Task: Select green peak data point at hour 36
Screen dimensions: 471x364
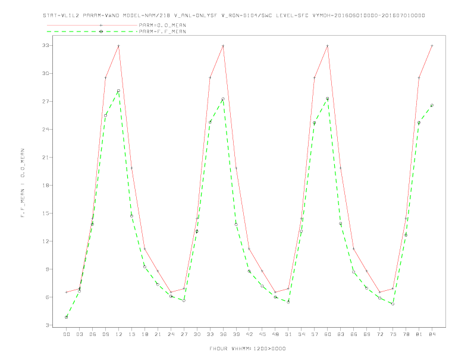Action: click(x=223, y=99)
